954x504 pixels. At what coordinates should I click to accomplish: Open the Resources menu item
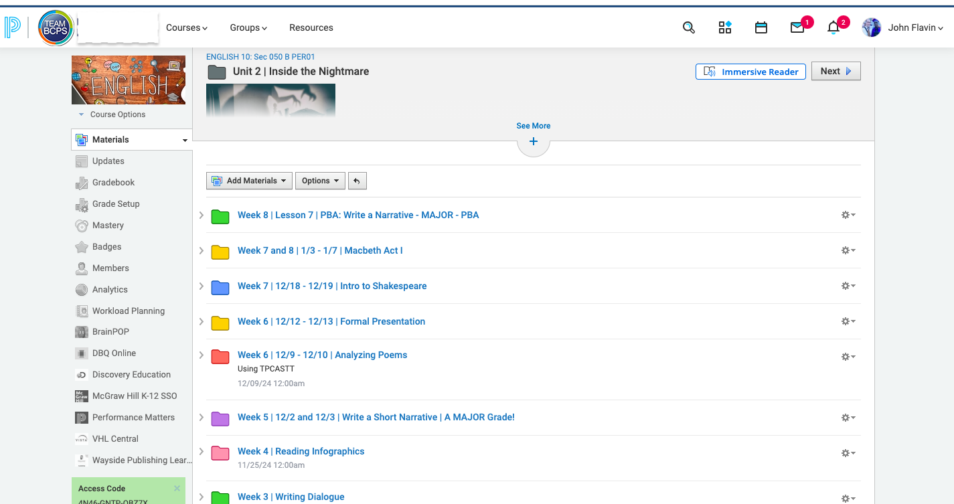[311, 27]
